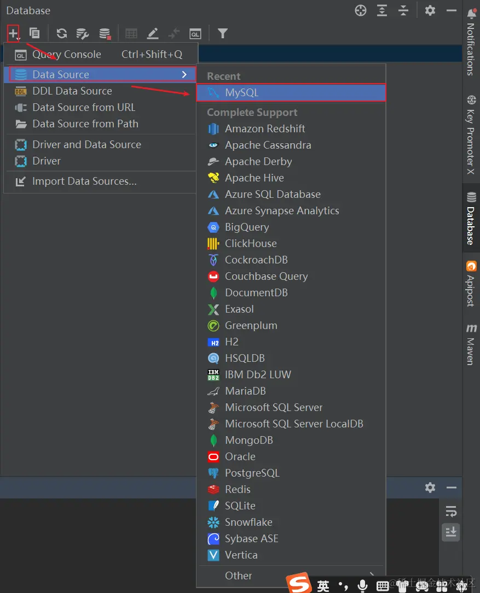Screen dimensions: 480x593
Task: Click the Jump to Query Console icon
Action: pyautogui.click(x=195, y=34)
